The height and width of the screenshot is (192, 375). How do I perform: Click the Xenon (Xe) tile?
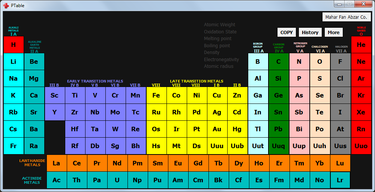click(x=361, y=112)
